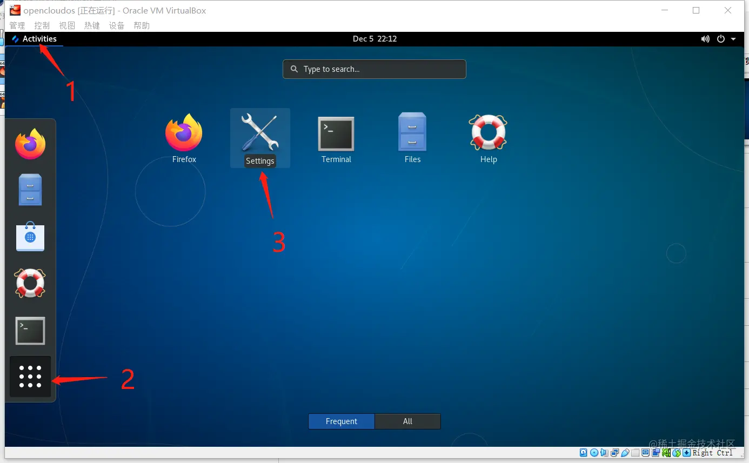Click the volume speaker icon in top bar
Image resolution: width=749 pixels, height=463 pixels.
click(x=705, y=39)
